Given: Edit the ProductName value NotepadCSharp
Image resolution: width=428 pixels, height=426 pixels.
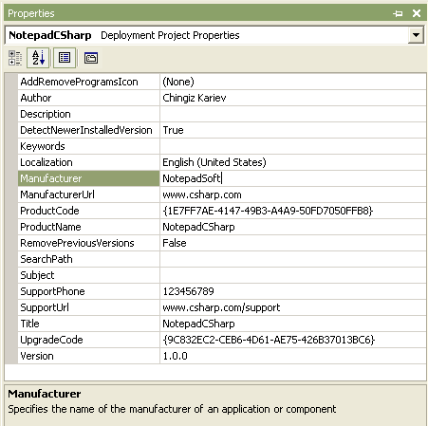Looking at the screenshot, I should click(x=293, y=227).
